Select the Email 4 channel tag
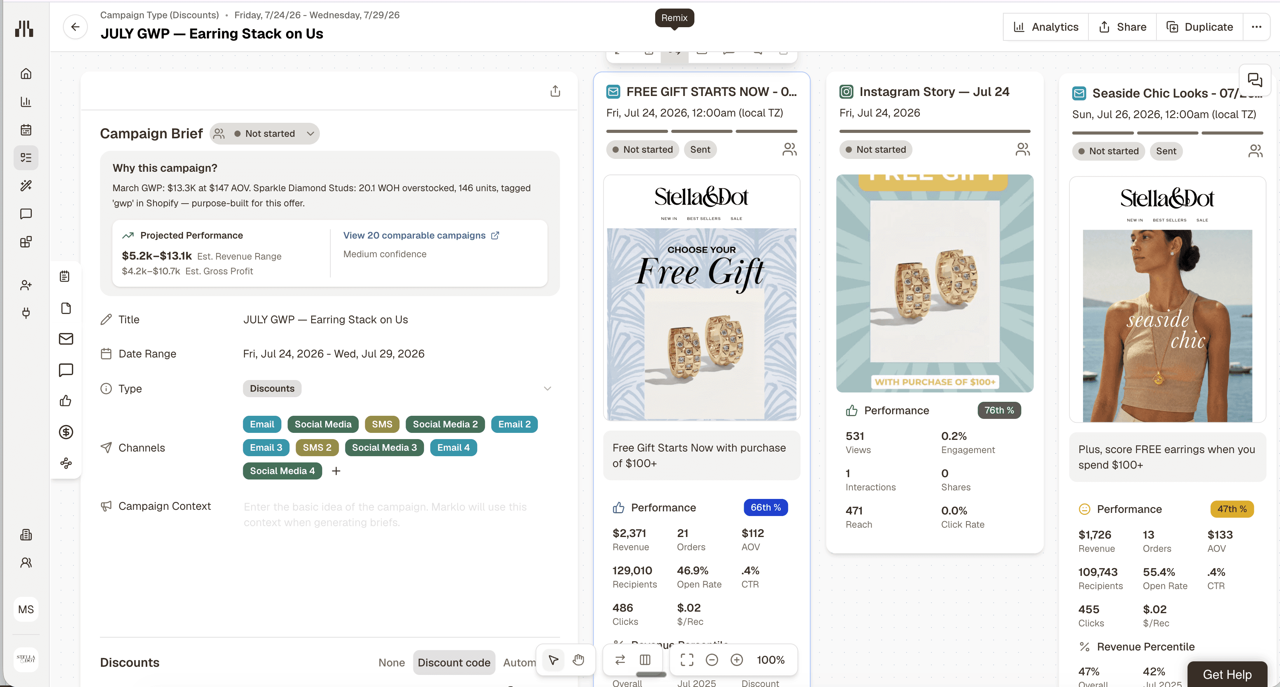1280x687 pixels. coord(453,448)
